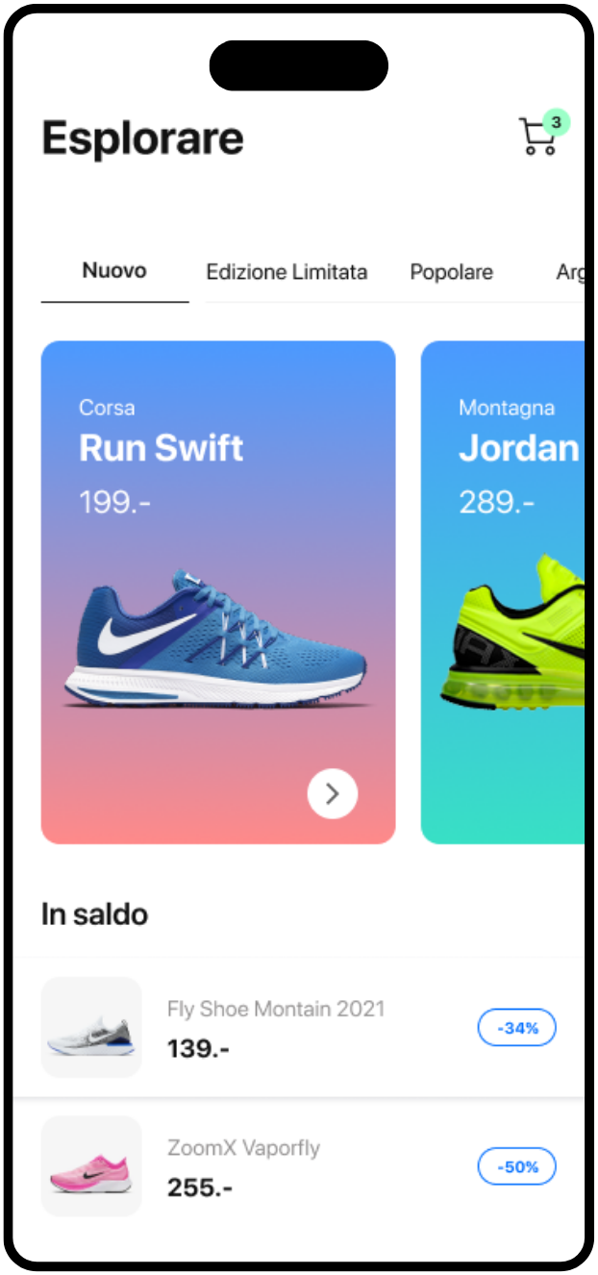This screenshot has width=598, height=1275.
Task: Open the Popolare tab
Action: pos(452,272)
